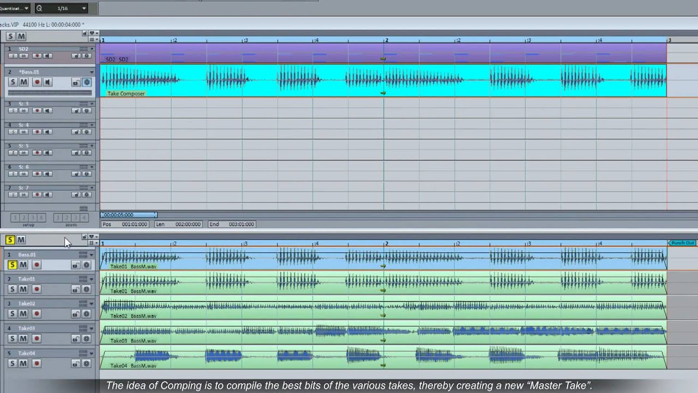Select the Take04 track name label
698x393 pixels.
(26, 353)
